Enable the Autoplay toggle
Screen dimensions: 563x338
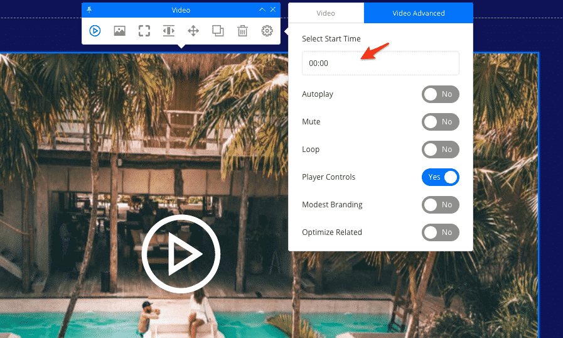pyautogui.click(x=440, y=94)
